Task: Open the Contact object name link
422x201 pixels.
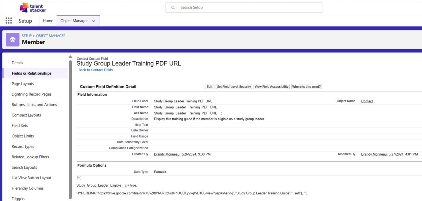Action: tap(367, 101)
